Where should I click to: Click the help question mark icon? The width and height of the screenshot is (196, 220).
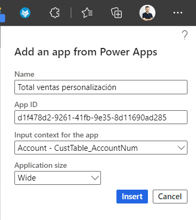185,35
